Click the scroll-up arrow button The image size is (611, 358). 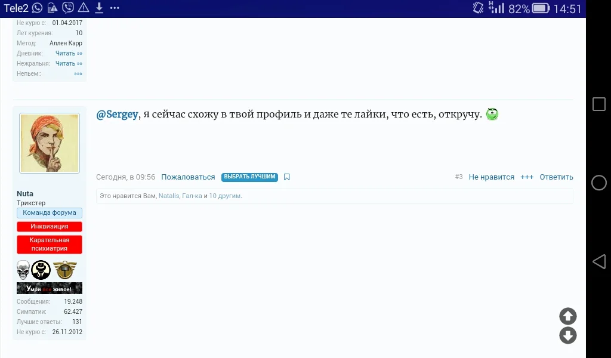click(x=567, y=316)
